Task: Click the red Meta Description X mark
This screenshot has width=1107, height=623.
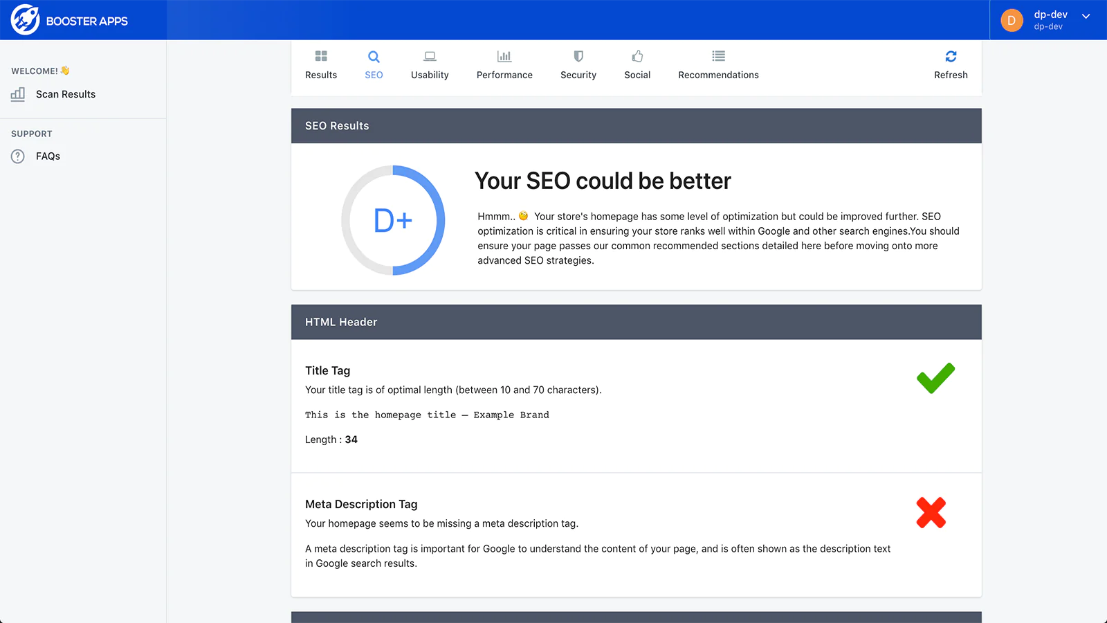Action: pos(931,513)
